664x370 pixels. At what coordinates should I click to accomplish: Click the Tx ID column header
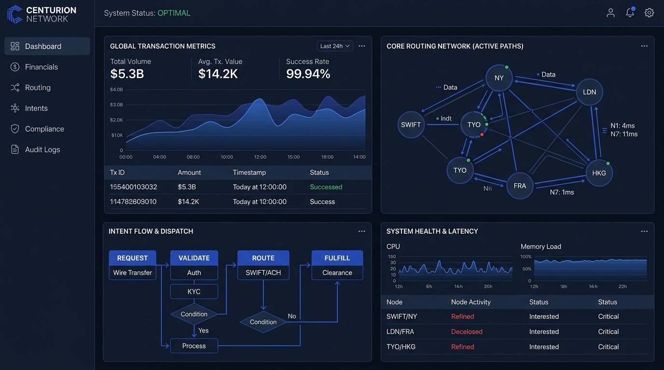(x=118, y=172)
